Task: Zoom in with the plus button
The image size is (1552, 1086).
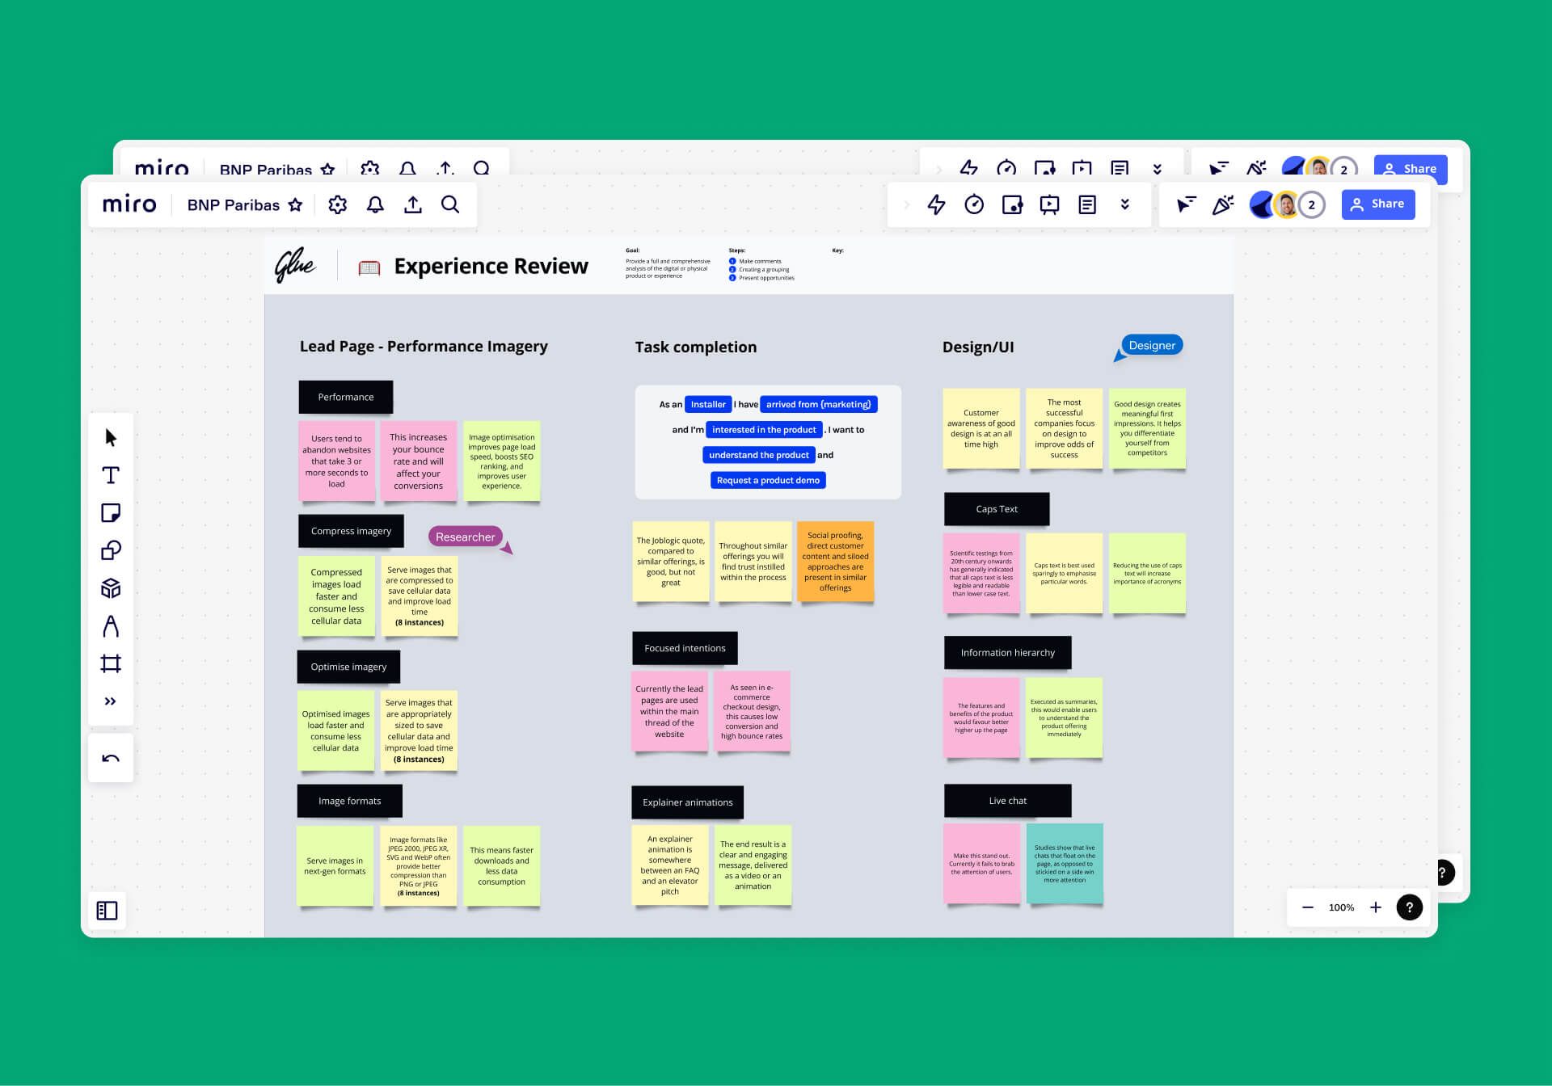Action: (x=1376, y=907)
